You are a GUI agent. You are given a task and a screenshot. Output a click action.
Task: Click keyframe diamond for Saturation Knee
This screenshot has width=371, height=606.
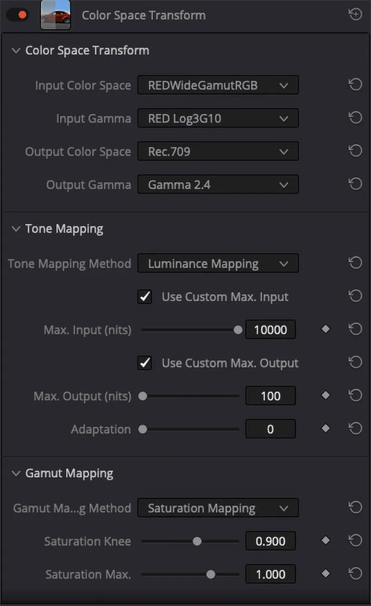[x=325, y=541]
